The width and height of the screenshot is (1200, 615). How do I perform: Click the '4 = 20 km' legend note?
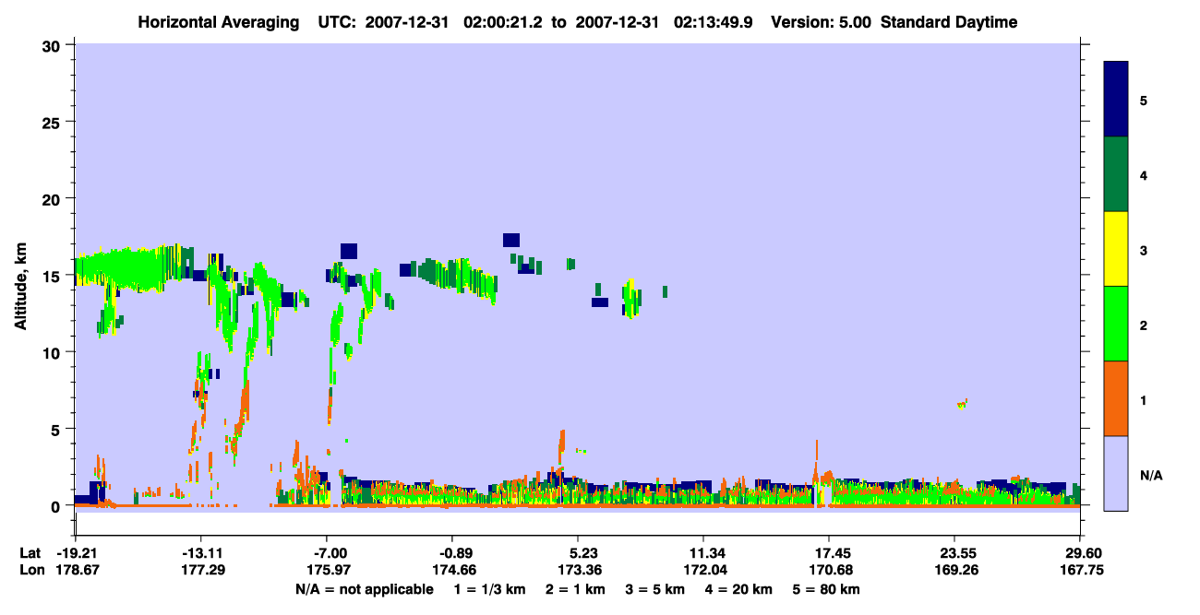point(739,589)
